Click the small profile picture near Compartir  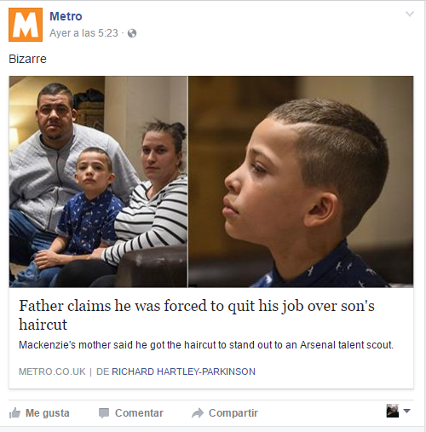tap(393, 411)
